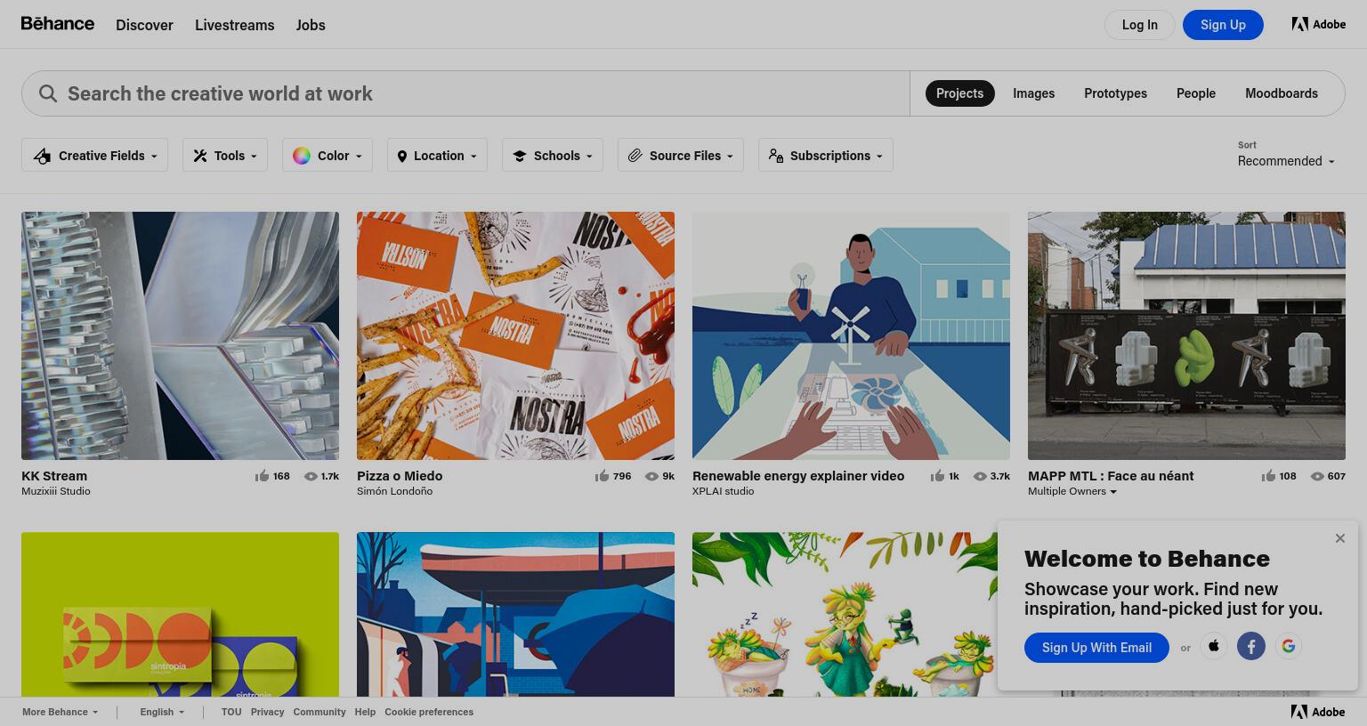
Task: Click thumbs-up on Renewable energy explainer video
Action: (937, 476)
